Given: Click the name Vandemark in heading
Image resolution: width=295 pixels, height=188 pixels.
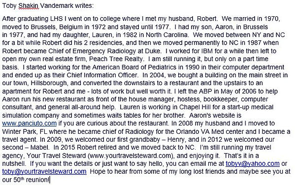Looking at the screenshot, I should click(x=57, y=5).
